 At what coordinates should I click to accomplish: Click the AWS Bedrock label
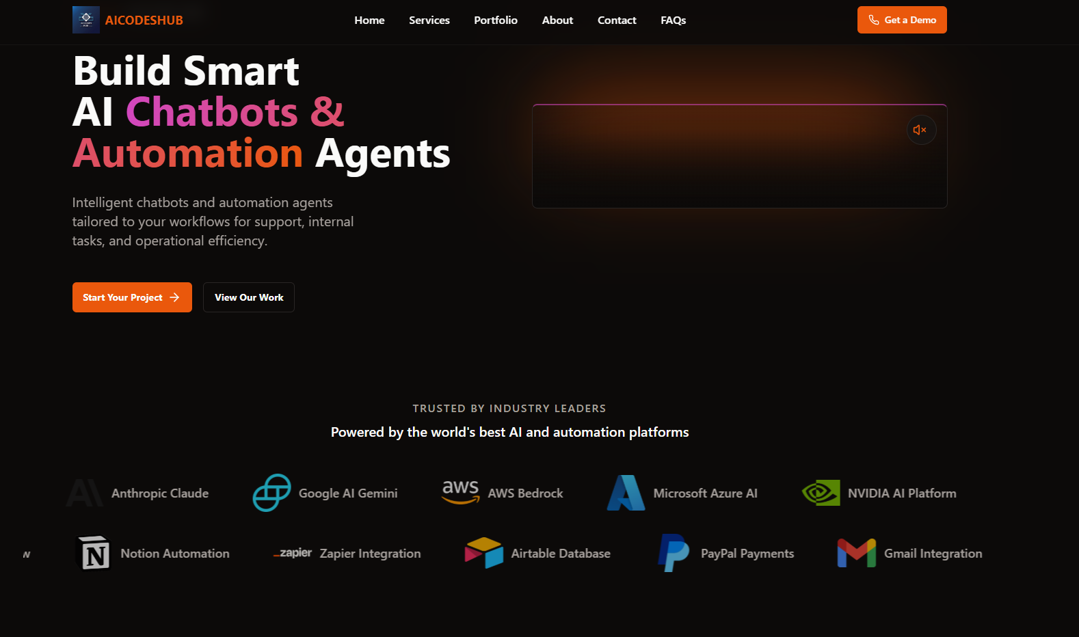click(x=525, y=493)
